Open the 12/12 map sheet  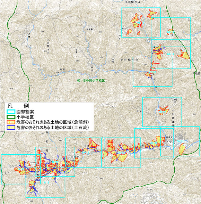[46, 182]
